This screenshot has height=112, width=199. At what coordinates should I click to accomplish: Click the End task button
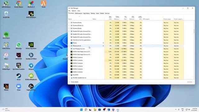coord(190,82)
